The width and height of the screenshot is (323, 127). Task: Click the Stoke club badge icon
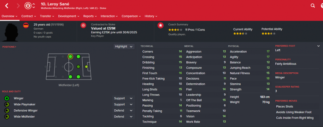pos(28,6)
